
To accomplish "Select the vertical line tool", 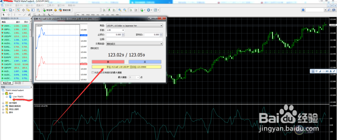I will tap(14, 15).
